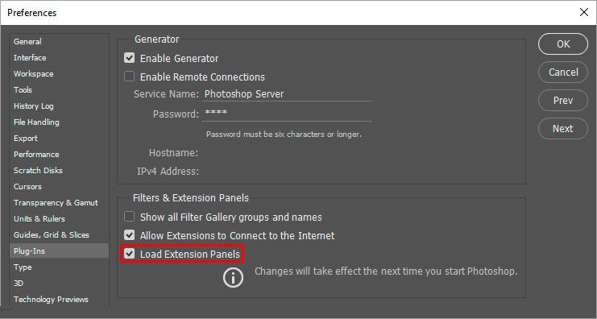The height and width of the screenshot is (319, 597).
Task: Open Scratch Disks section
Action: pyautogui.click(x=38, y=170)
